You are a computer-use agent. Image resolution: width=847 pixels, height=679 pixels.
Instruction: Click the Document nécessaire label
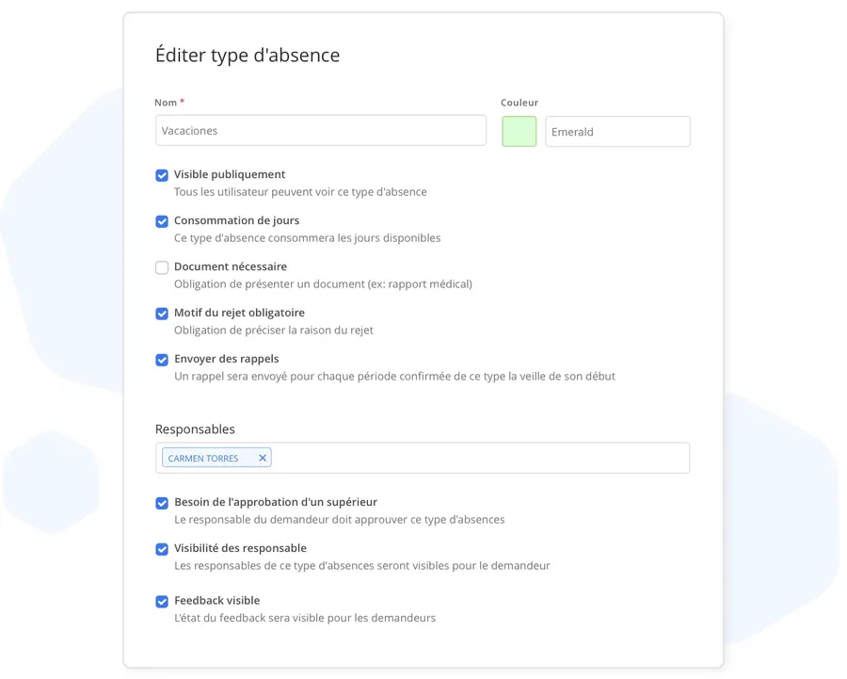coord(231,267)
